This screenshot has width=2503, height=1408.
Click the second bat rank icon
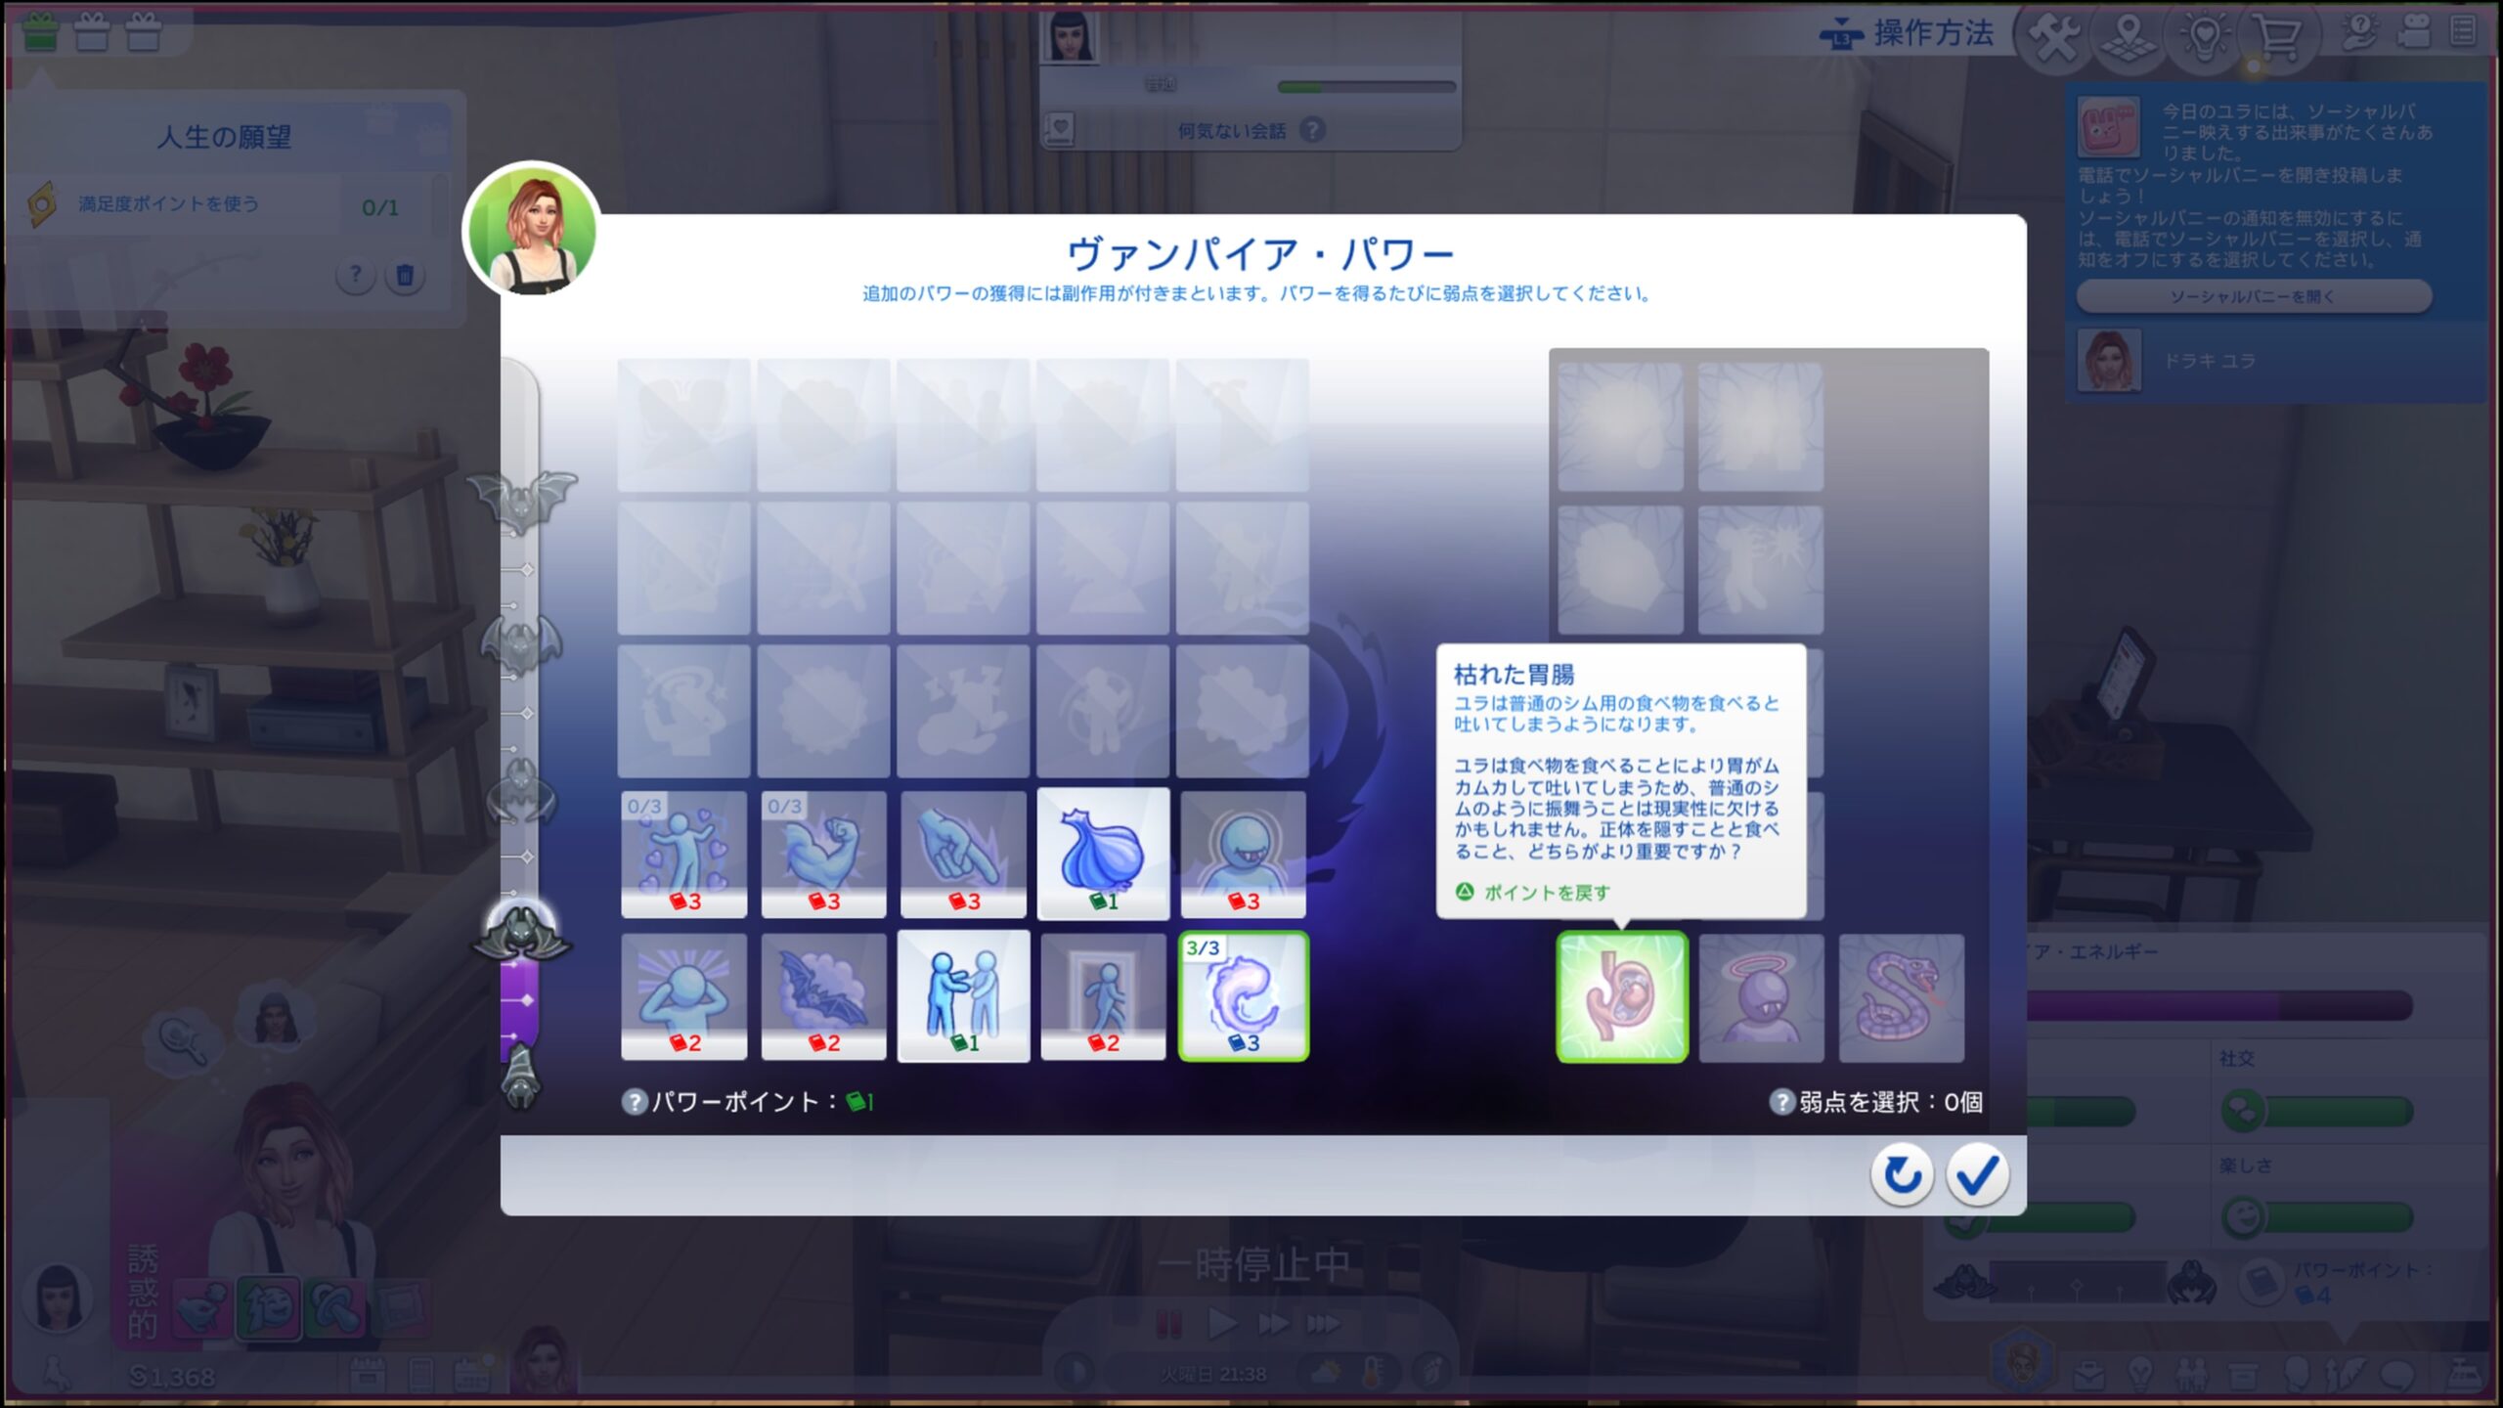tap(521, 645)
